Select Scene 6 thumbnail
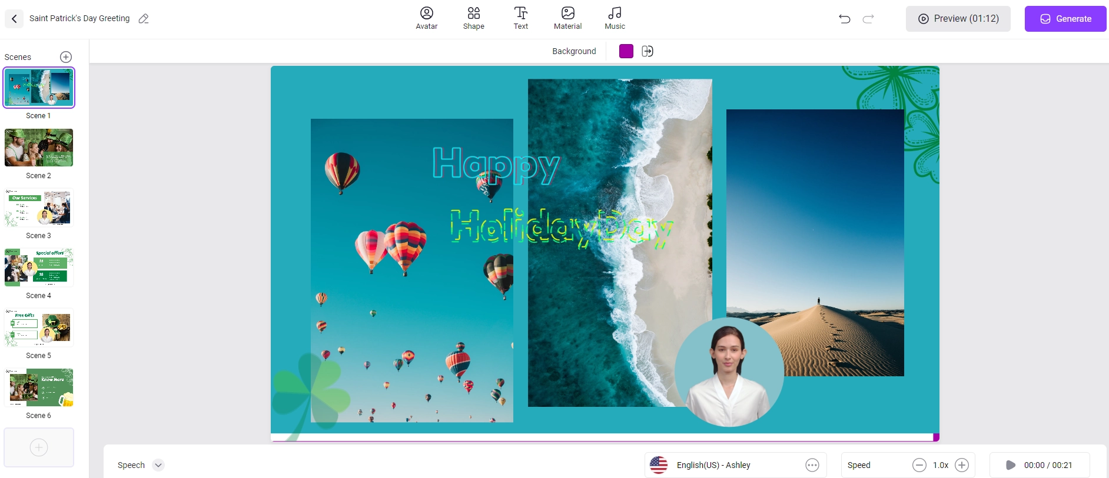 (39, 387)
